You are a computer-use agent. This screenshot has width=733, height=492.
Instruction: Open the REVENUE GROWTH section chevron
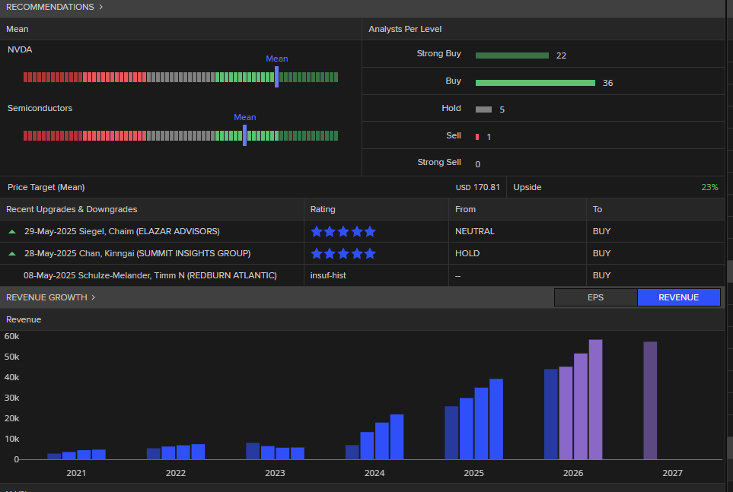click(94, 297)
